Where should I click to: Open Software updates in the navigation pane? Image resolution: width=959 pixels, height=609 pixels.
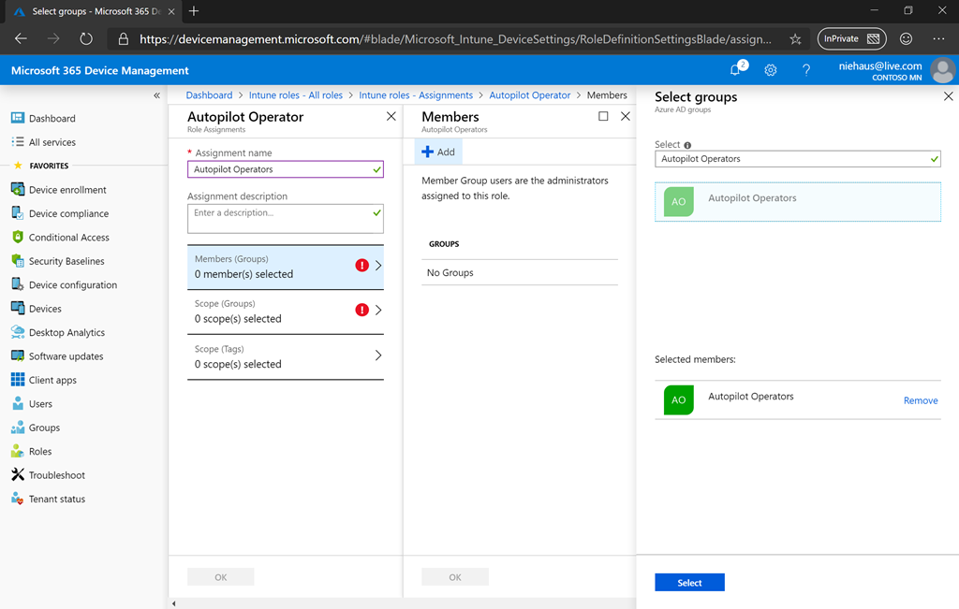point(67,355)
